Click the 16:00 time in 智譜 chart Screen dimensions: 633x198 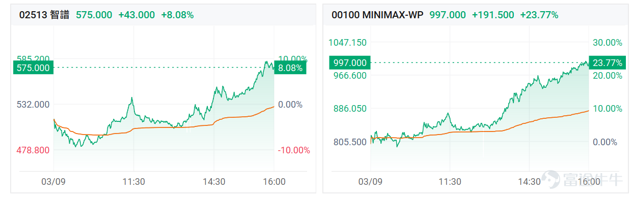pos(274,181)
